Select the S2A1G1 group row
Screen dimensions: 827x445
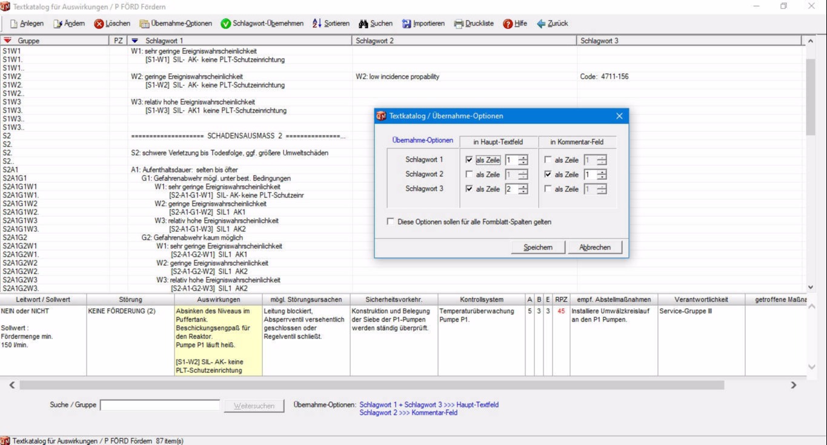pyautogui.click(x=15, y=179)
